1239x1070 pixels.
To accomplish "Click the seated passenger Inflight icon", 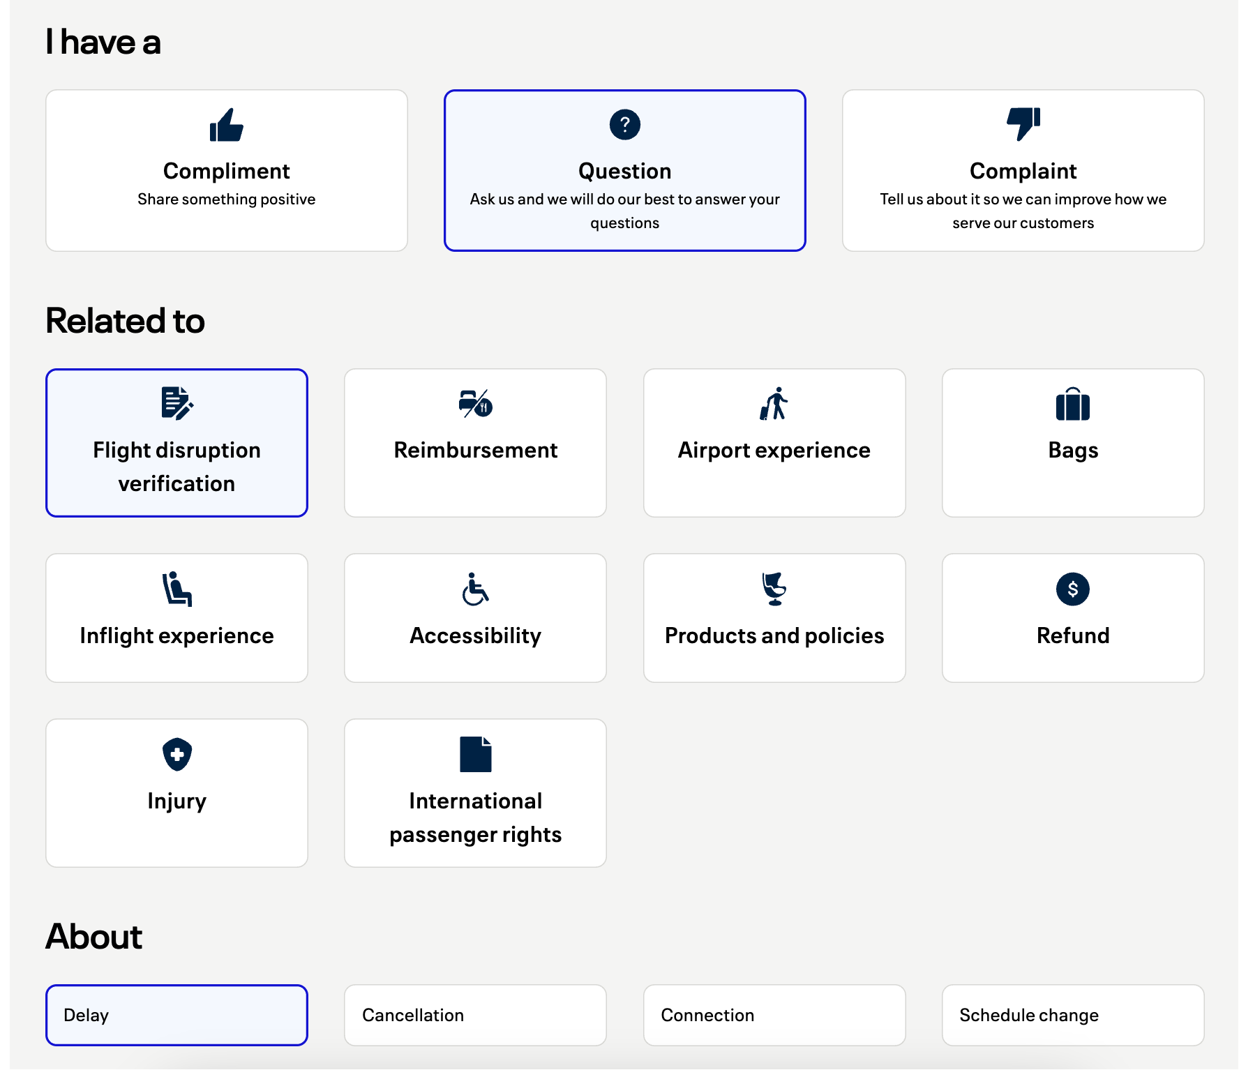I will coord(177,589).
